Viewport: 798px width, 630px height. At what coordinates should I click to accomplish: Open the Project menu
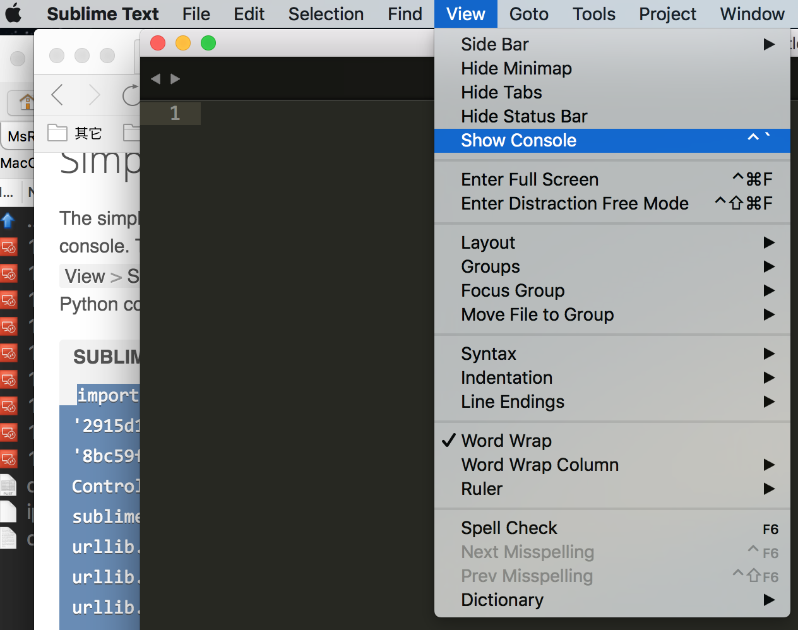click(x=667, y=14)
